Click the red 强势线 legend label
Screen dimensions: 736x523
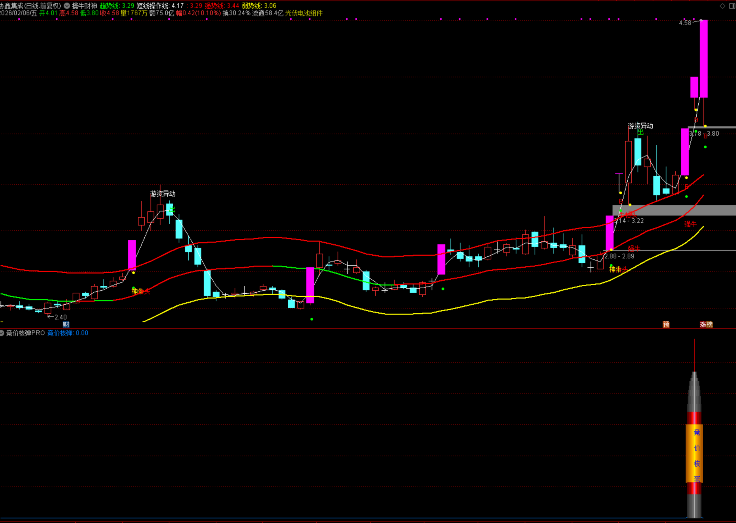[214, 6]
